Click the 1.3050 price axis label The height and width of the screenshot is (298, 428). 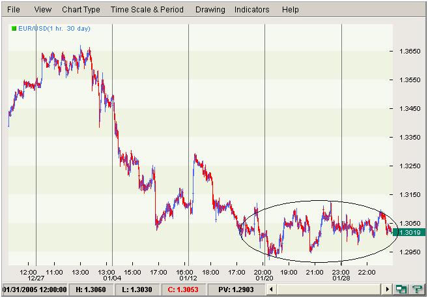coord(410,224)
